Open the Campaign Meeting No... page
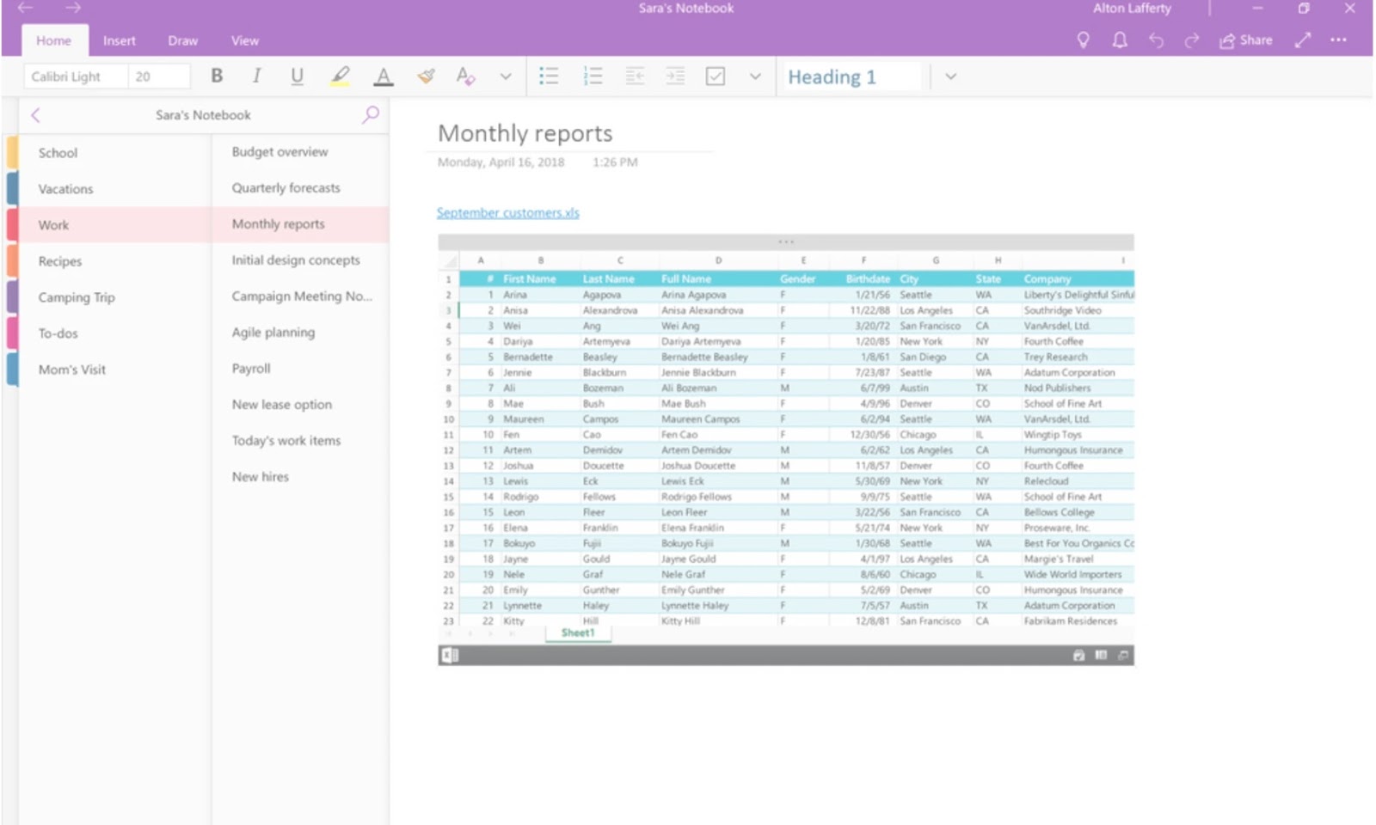 click(x=300, y=296)
